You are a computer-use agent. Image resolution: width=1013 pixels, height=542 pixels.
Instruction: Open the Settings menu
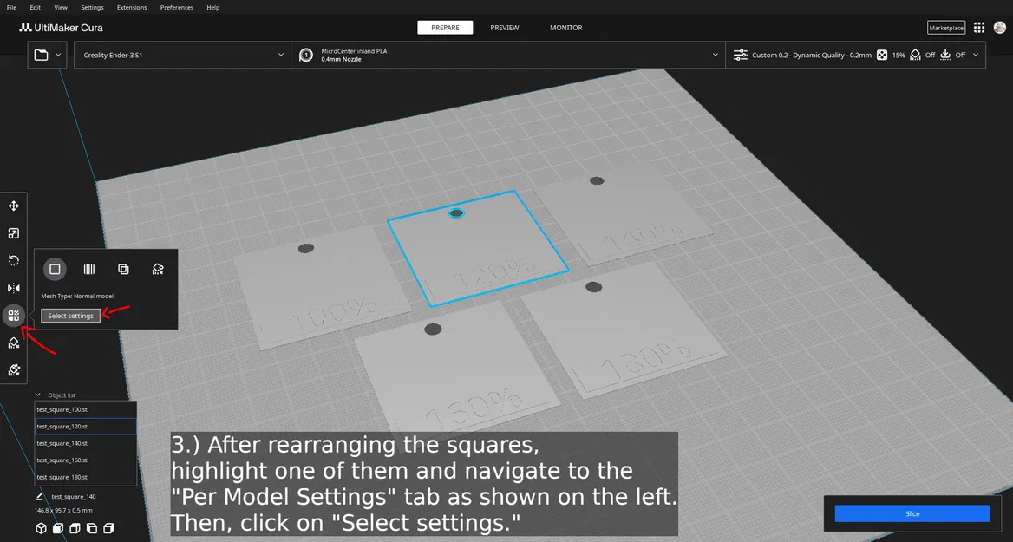click(x=93, y=7)
